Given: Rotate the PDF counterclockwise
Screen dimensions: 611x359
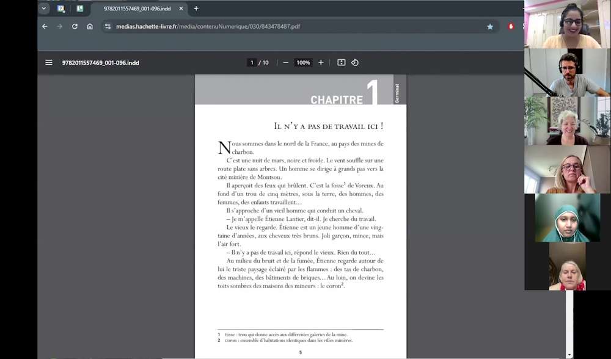Looking at the screenshot, I should click(354, 62).
